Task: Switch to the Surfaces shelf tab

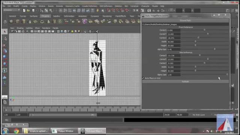Action: [34, 16]
